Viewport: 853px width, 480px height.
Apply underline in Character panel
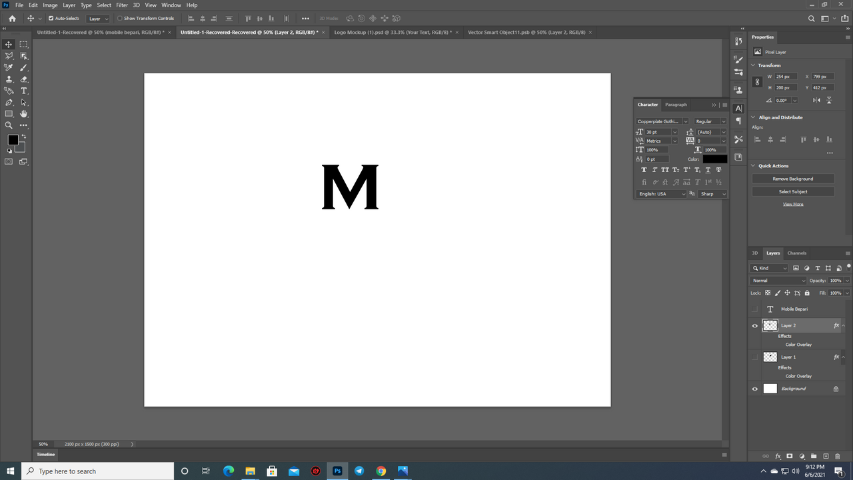pos(708,170)
